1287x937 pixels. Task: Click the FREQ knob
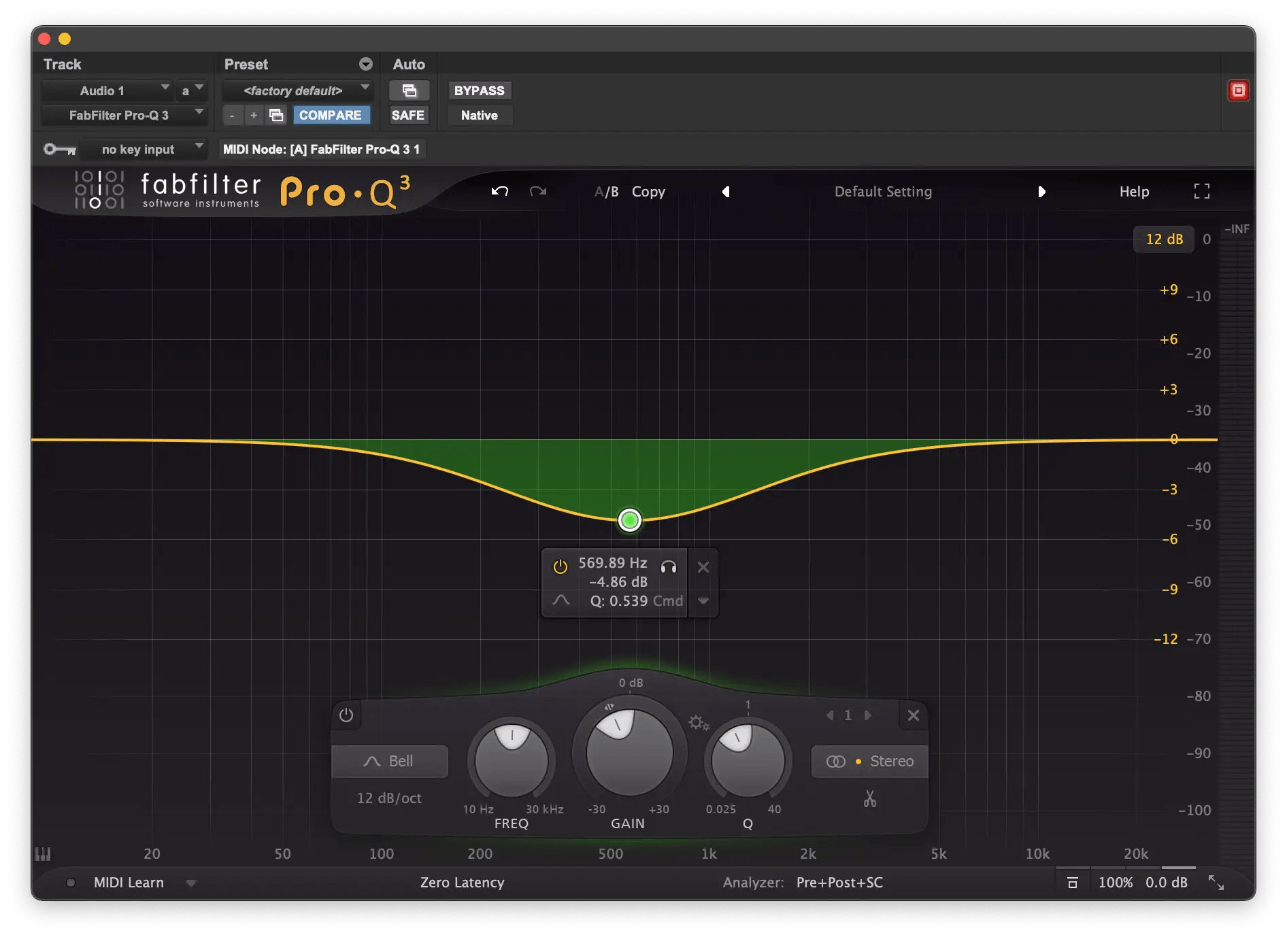tap(512, 760)
